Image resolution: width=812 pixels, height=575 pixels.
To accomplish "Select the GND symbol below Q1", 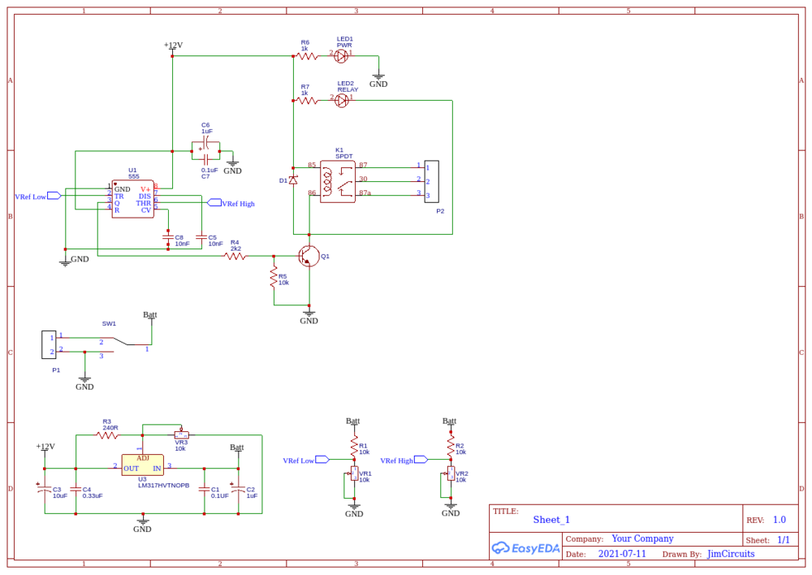I will pos(309,313).
